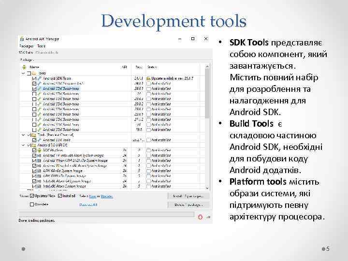This screenshot has height=261, width=348.
Task: Click the Tools folder icon in the tree
Action: (x=34, y=73)
